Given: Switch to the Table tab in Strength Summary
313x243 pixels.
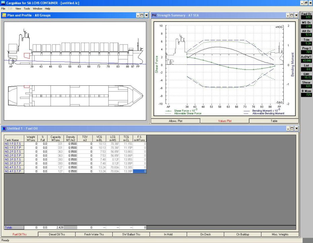Looking at the screenshot, I should (274, 121).
